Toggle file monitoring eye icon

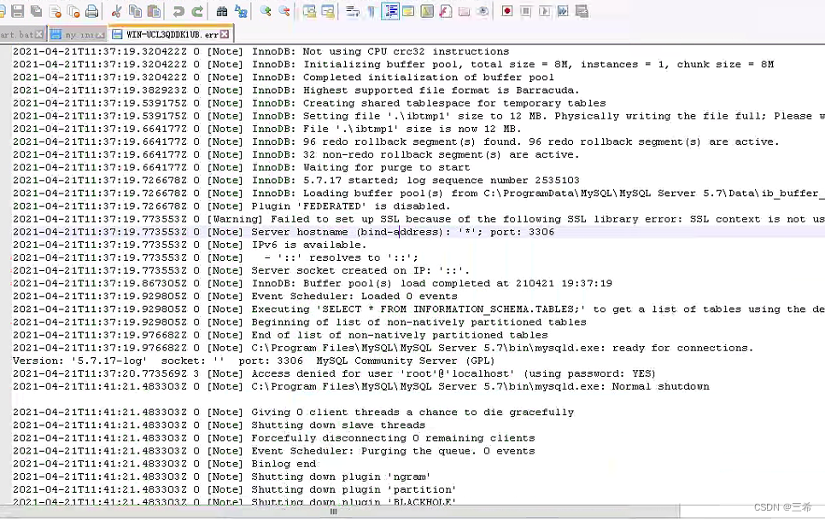click(x=483, y=11)
